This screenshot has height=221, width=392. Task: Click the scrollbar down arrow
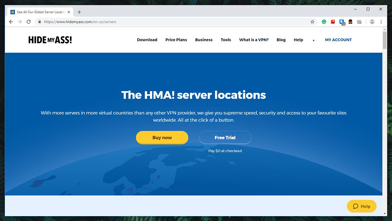[385, 214]
